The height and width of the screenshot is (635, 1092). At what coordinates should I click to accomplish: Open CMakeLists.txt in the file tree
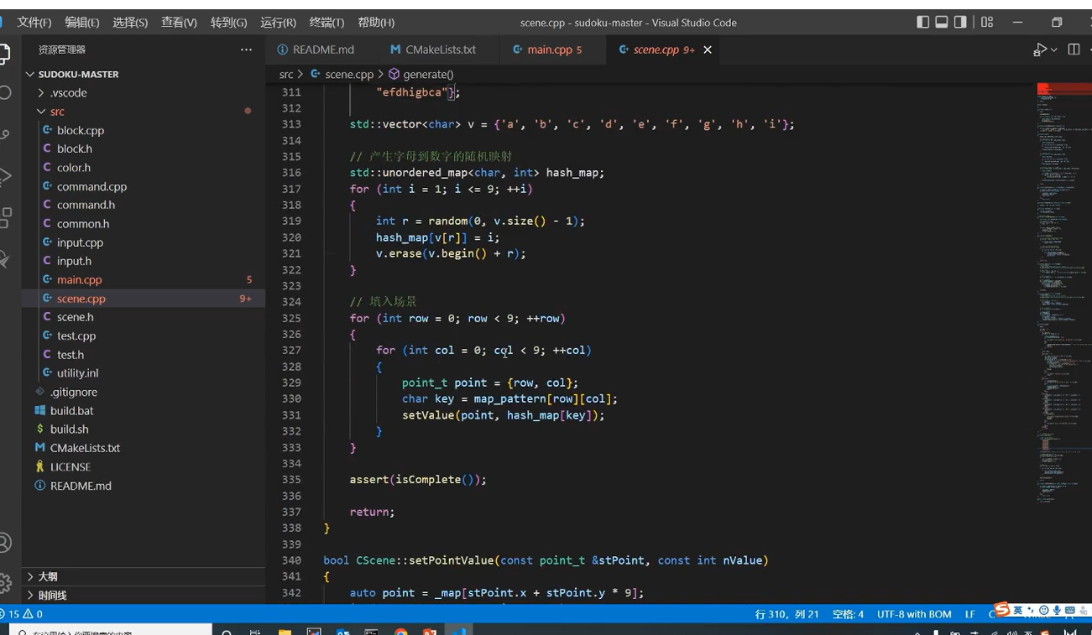85,448
